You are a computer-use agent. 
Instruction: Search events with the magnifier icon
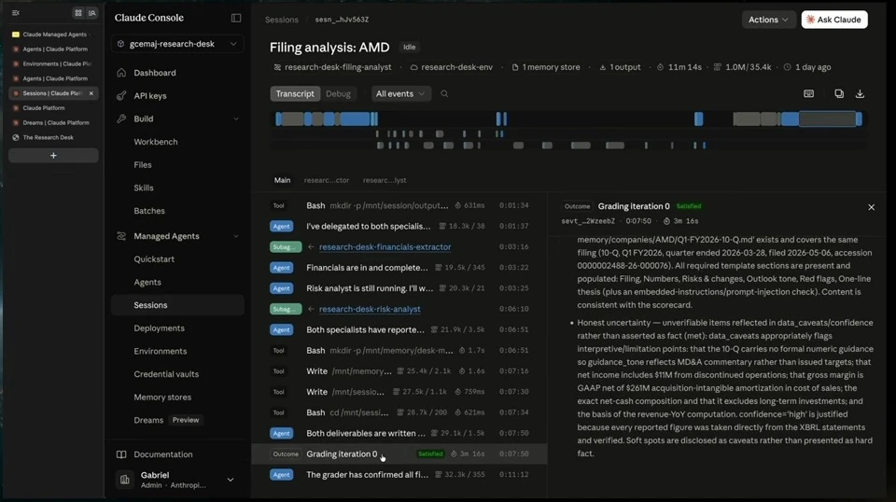[444, 93]
